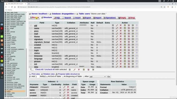This screenshot has width=177, height=99.
Task: Click pencil Change icon for status field
Action: (x=117, y=53)
